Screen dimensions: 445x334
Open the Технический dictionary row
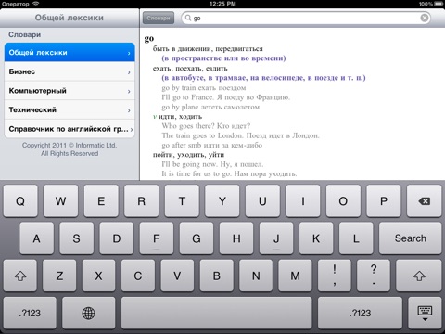pyautogui.click(x=70, y=109)
